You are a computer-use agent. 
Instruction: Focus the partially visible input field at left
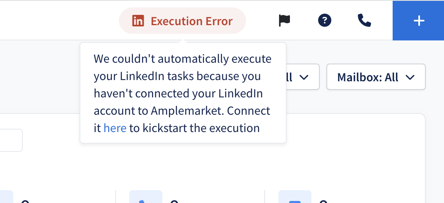[x=11, y=140]
